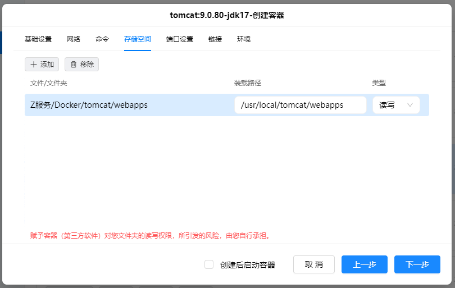Image resolution: width=455 pixels, height=288 pixels.
Task: Open the 读写 type dropdown
Action: pos(396,105)
